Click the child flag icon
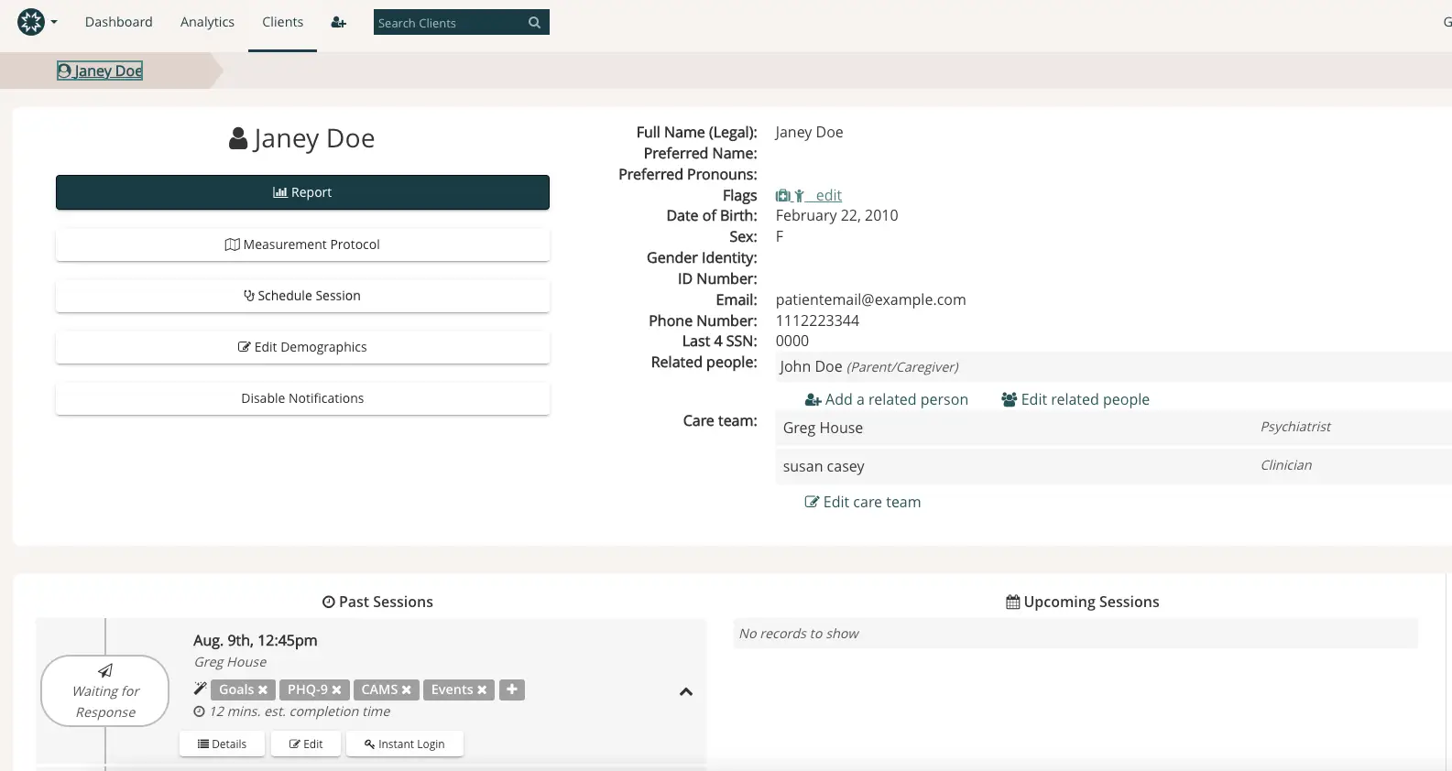This screenshot has height=771, width=1452. pyautogui.click(x=799, y=195)
